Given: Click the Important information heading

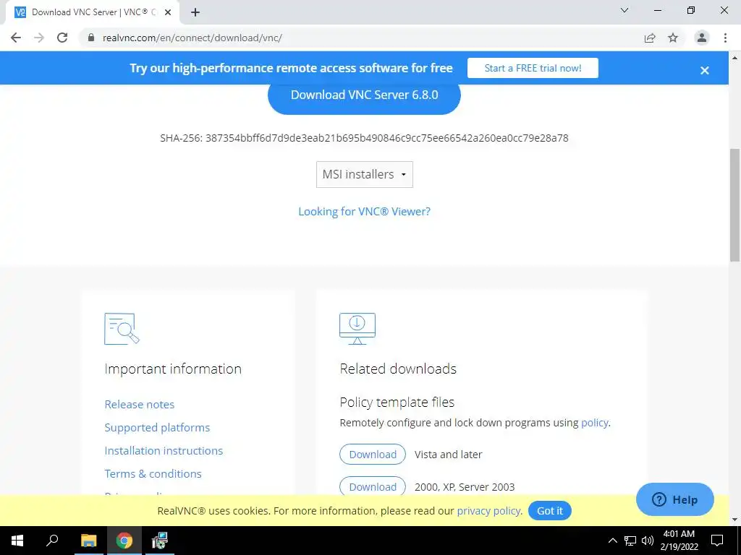Looking at the screenshot, I should (173, 369).
